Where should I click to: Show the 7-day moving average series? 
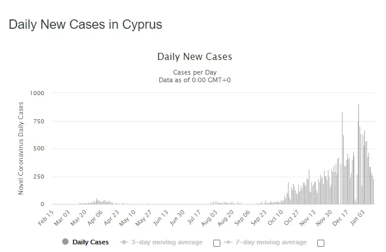pyautogui.click(x=271, y=242)
